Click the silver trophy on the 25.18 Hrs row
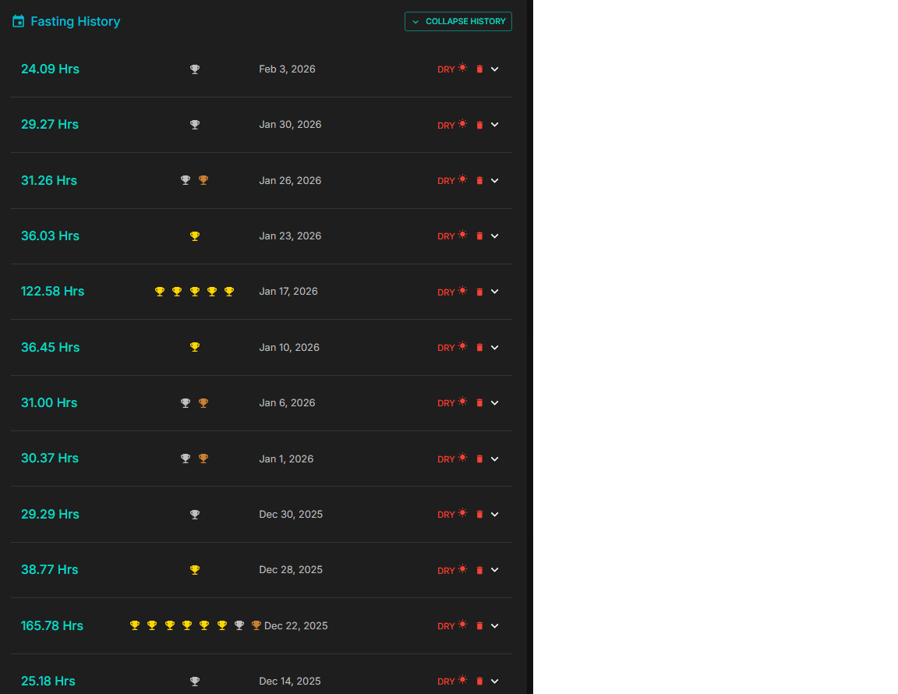This screenshot has height=694, width=898. click(x=195, y=682)
